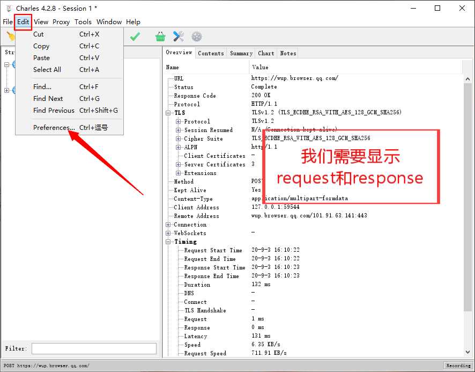Expand the Connection section

coord(168,224)
